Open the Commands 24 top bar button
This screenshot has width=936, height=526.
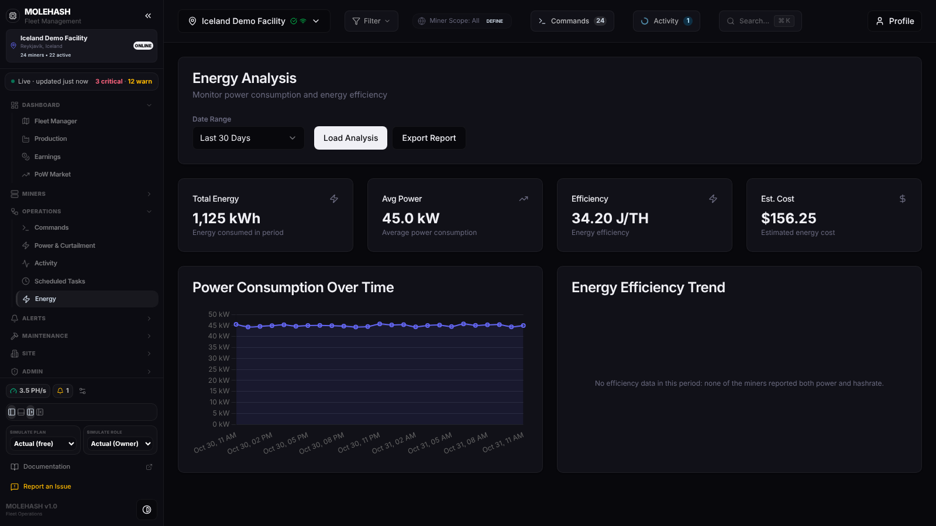click(572, 21)
